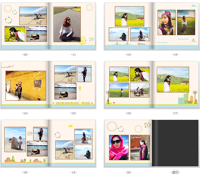The height and width of the screenshot is (174, 200).
Task: Select the -12- page number
Action: [x=129, y=55]
